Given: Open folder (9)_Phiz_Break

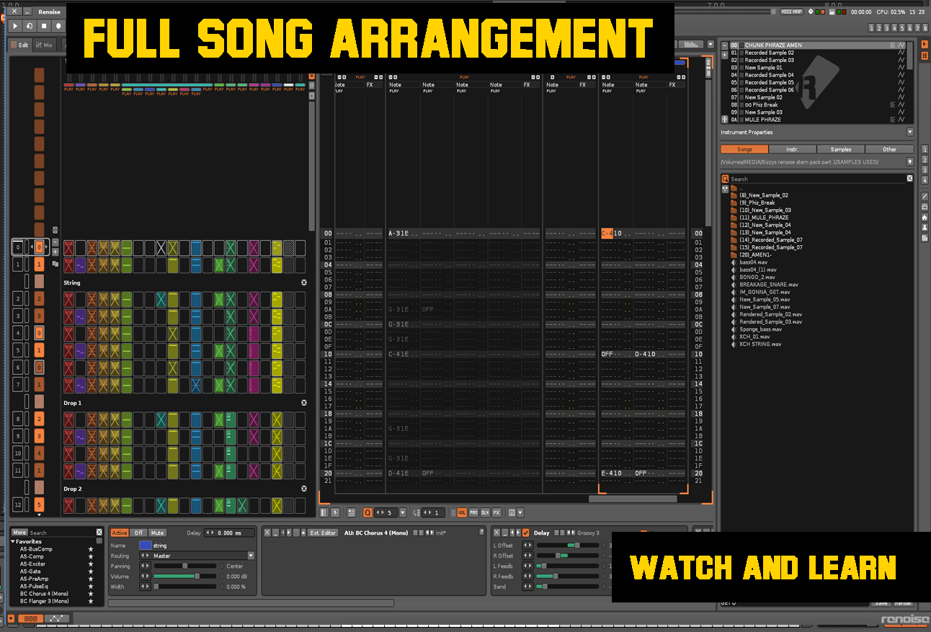Looking at the screenshot, I should (x=757, y=202).
